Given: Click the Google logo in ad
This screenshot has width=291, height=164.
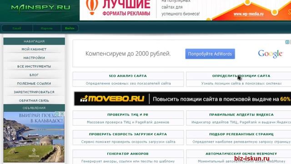Looking at the screenshot, I should click(271, 54).
